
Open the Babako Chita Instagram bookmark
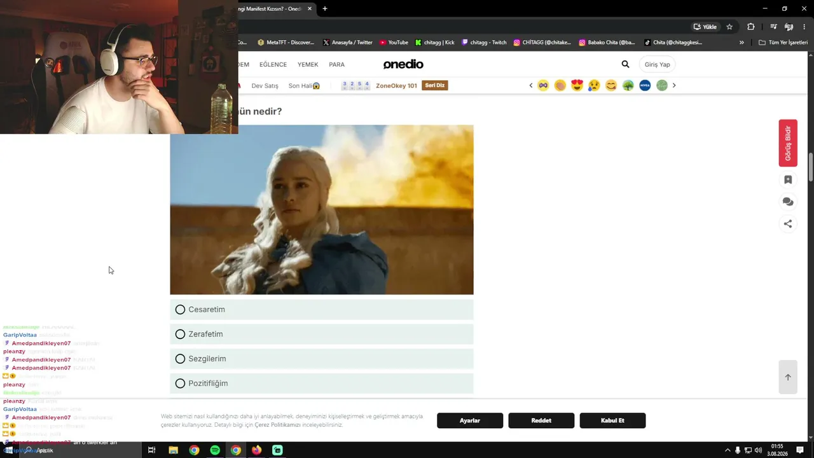(607, 43)
